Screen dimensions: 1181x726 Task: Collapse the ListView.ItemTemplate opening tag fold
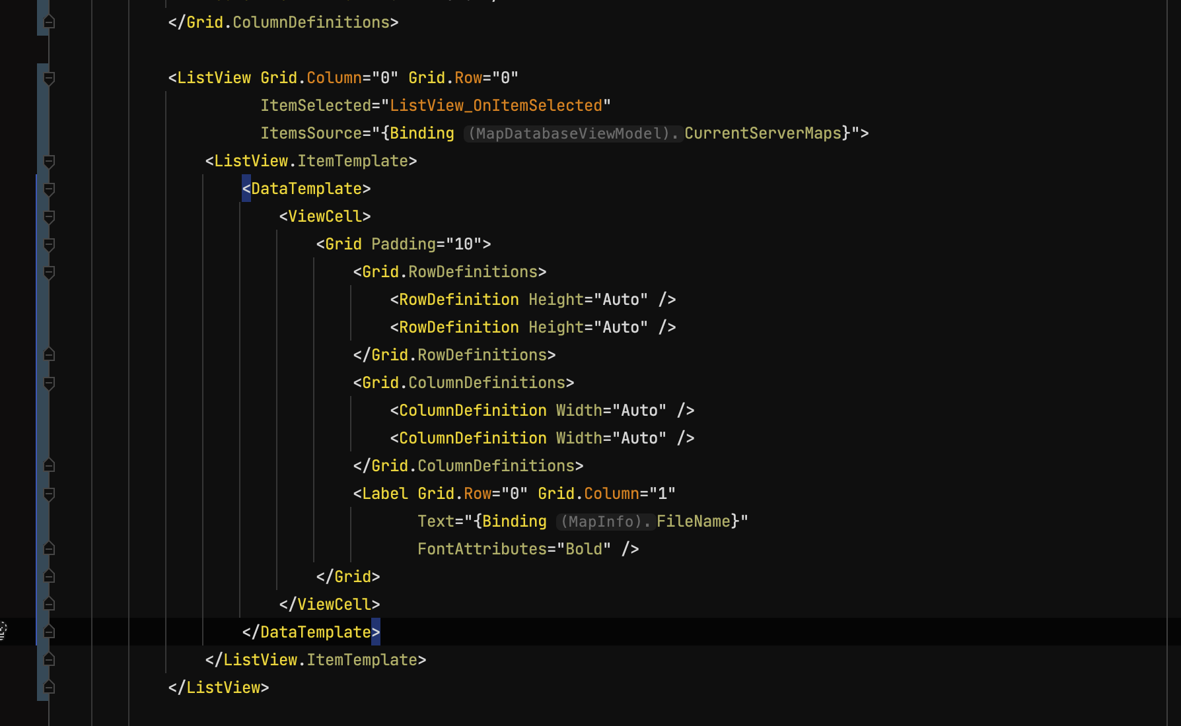(49, 162)
